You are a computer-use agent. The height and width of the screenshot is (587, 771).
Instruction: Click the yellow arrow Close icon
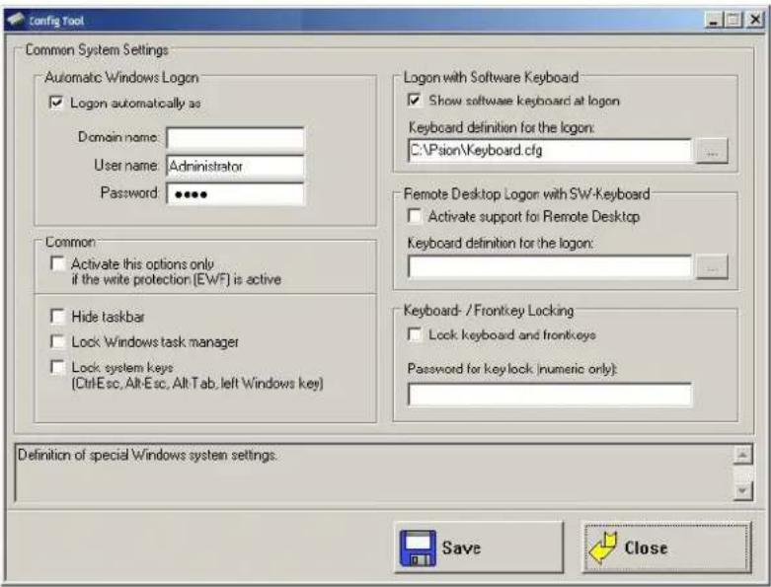pyautogui.click(x=603, y=547)
